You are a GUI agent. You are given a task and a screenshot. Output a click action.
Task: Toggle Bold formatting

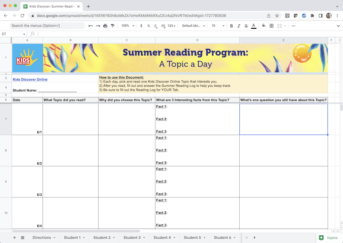coord(232,26)
